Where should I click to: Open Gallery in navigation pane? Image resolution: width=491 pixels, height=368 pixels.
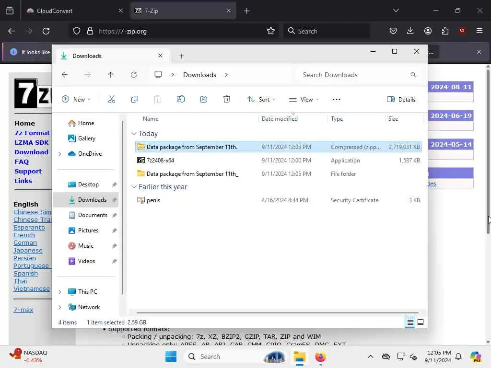click(x=87, y=138)
